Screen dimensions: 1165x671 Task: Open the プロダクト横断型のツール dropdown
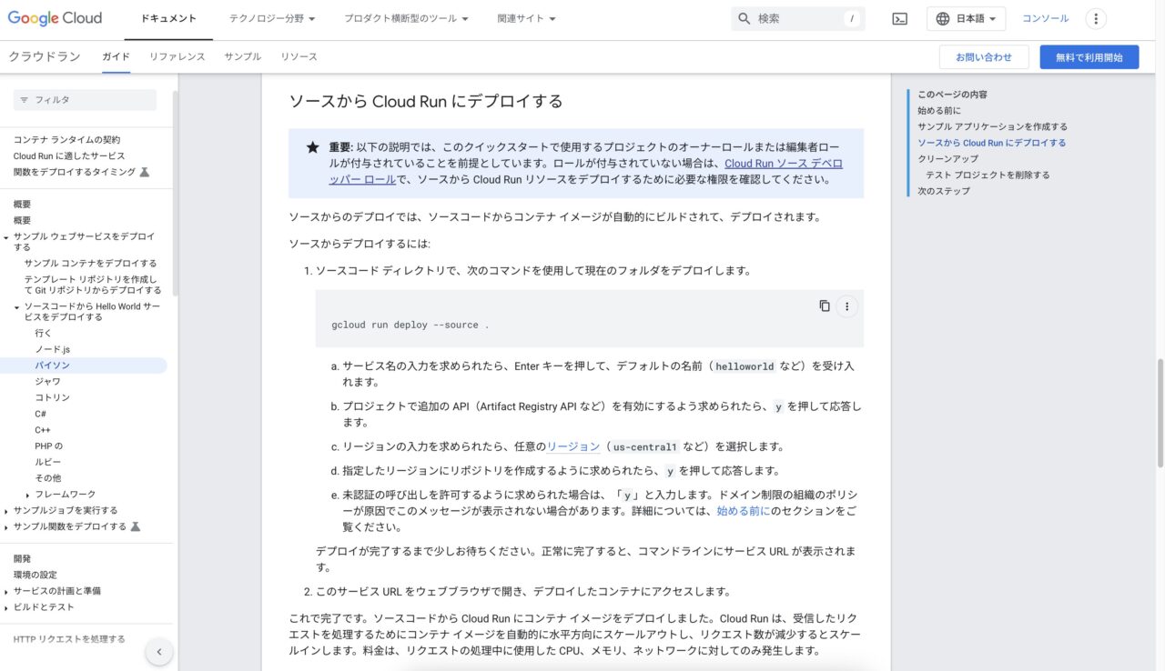(x=406, y=18)
